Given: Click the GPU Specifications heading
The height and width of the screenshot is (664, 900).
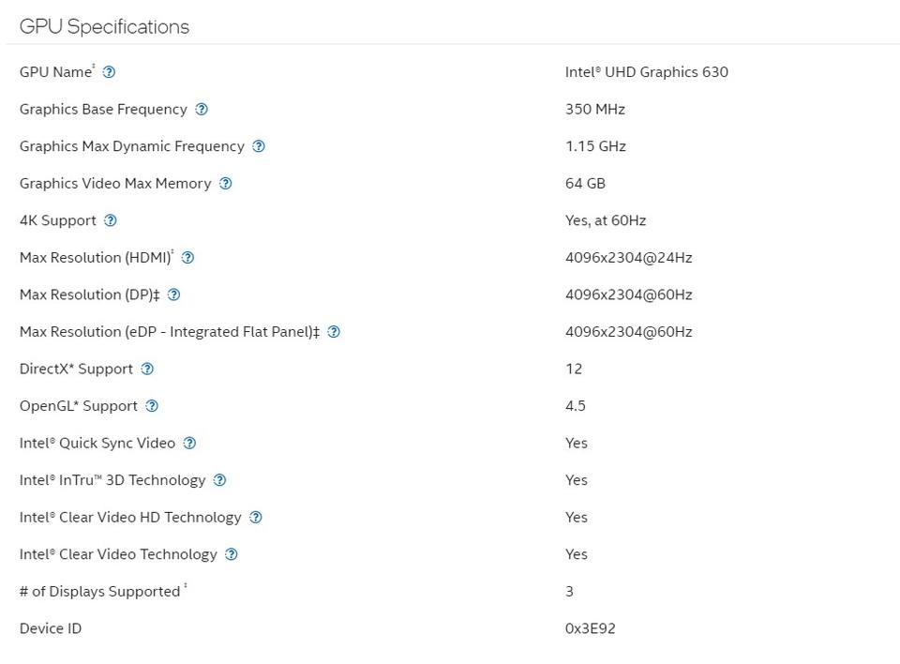Looking at the screenshot, I should coord(104,26).
